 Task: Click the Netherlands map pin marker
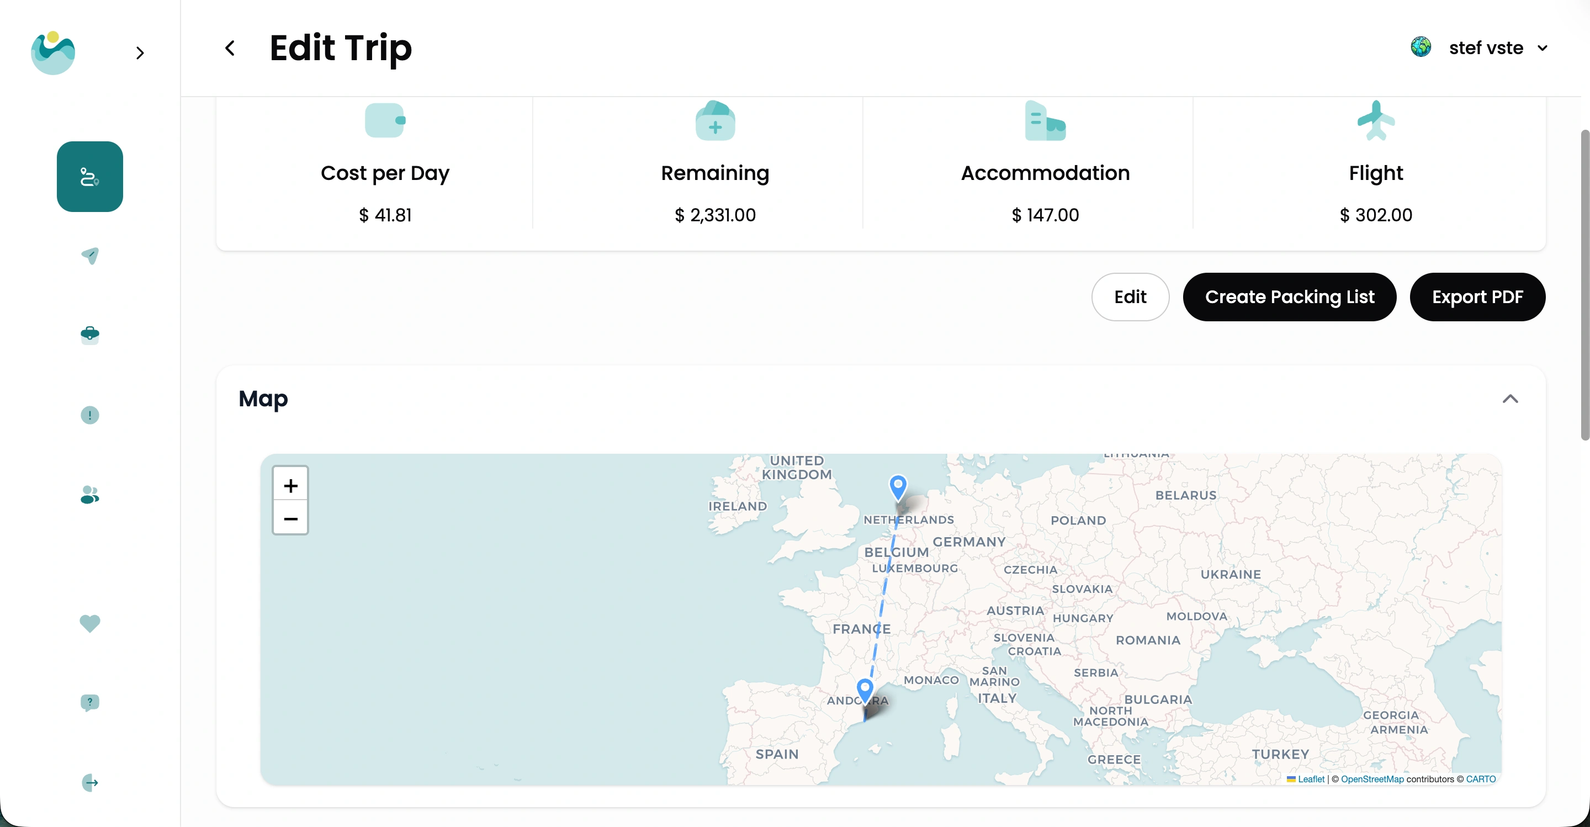point(898,486)
